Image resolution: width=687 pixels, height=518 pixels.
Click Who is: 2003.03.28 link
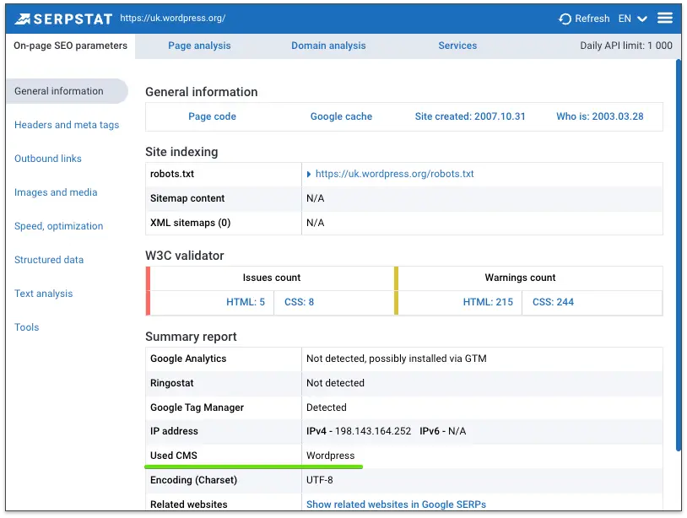coord(600,116)
